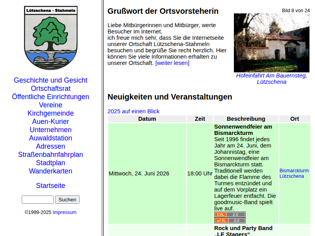
Task: Click the Lützschena-Stahmeln coat of arms logo
Action: tap(51, 38)
